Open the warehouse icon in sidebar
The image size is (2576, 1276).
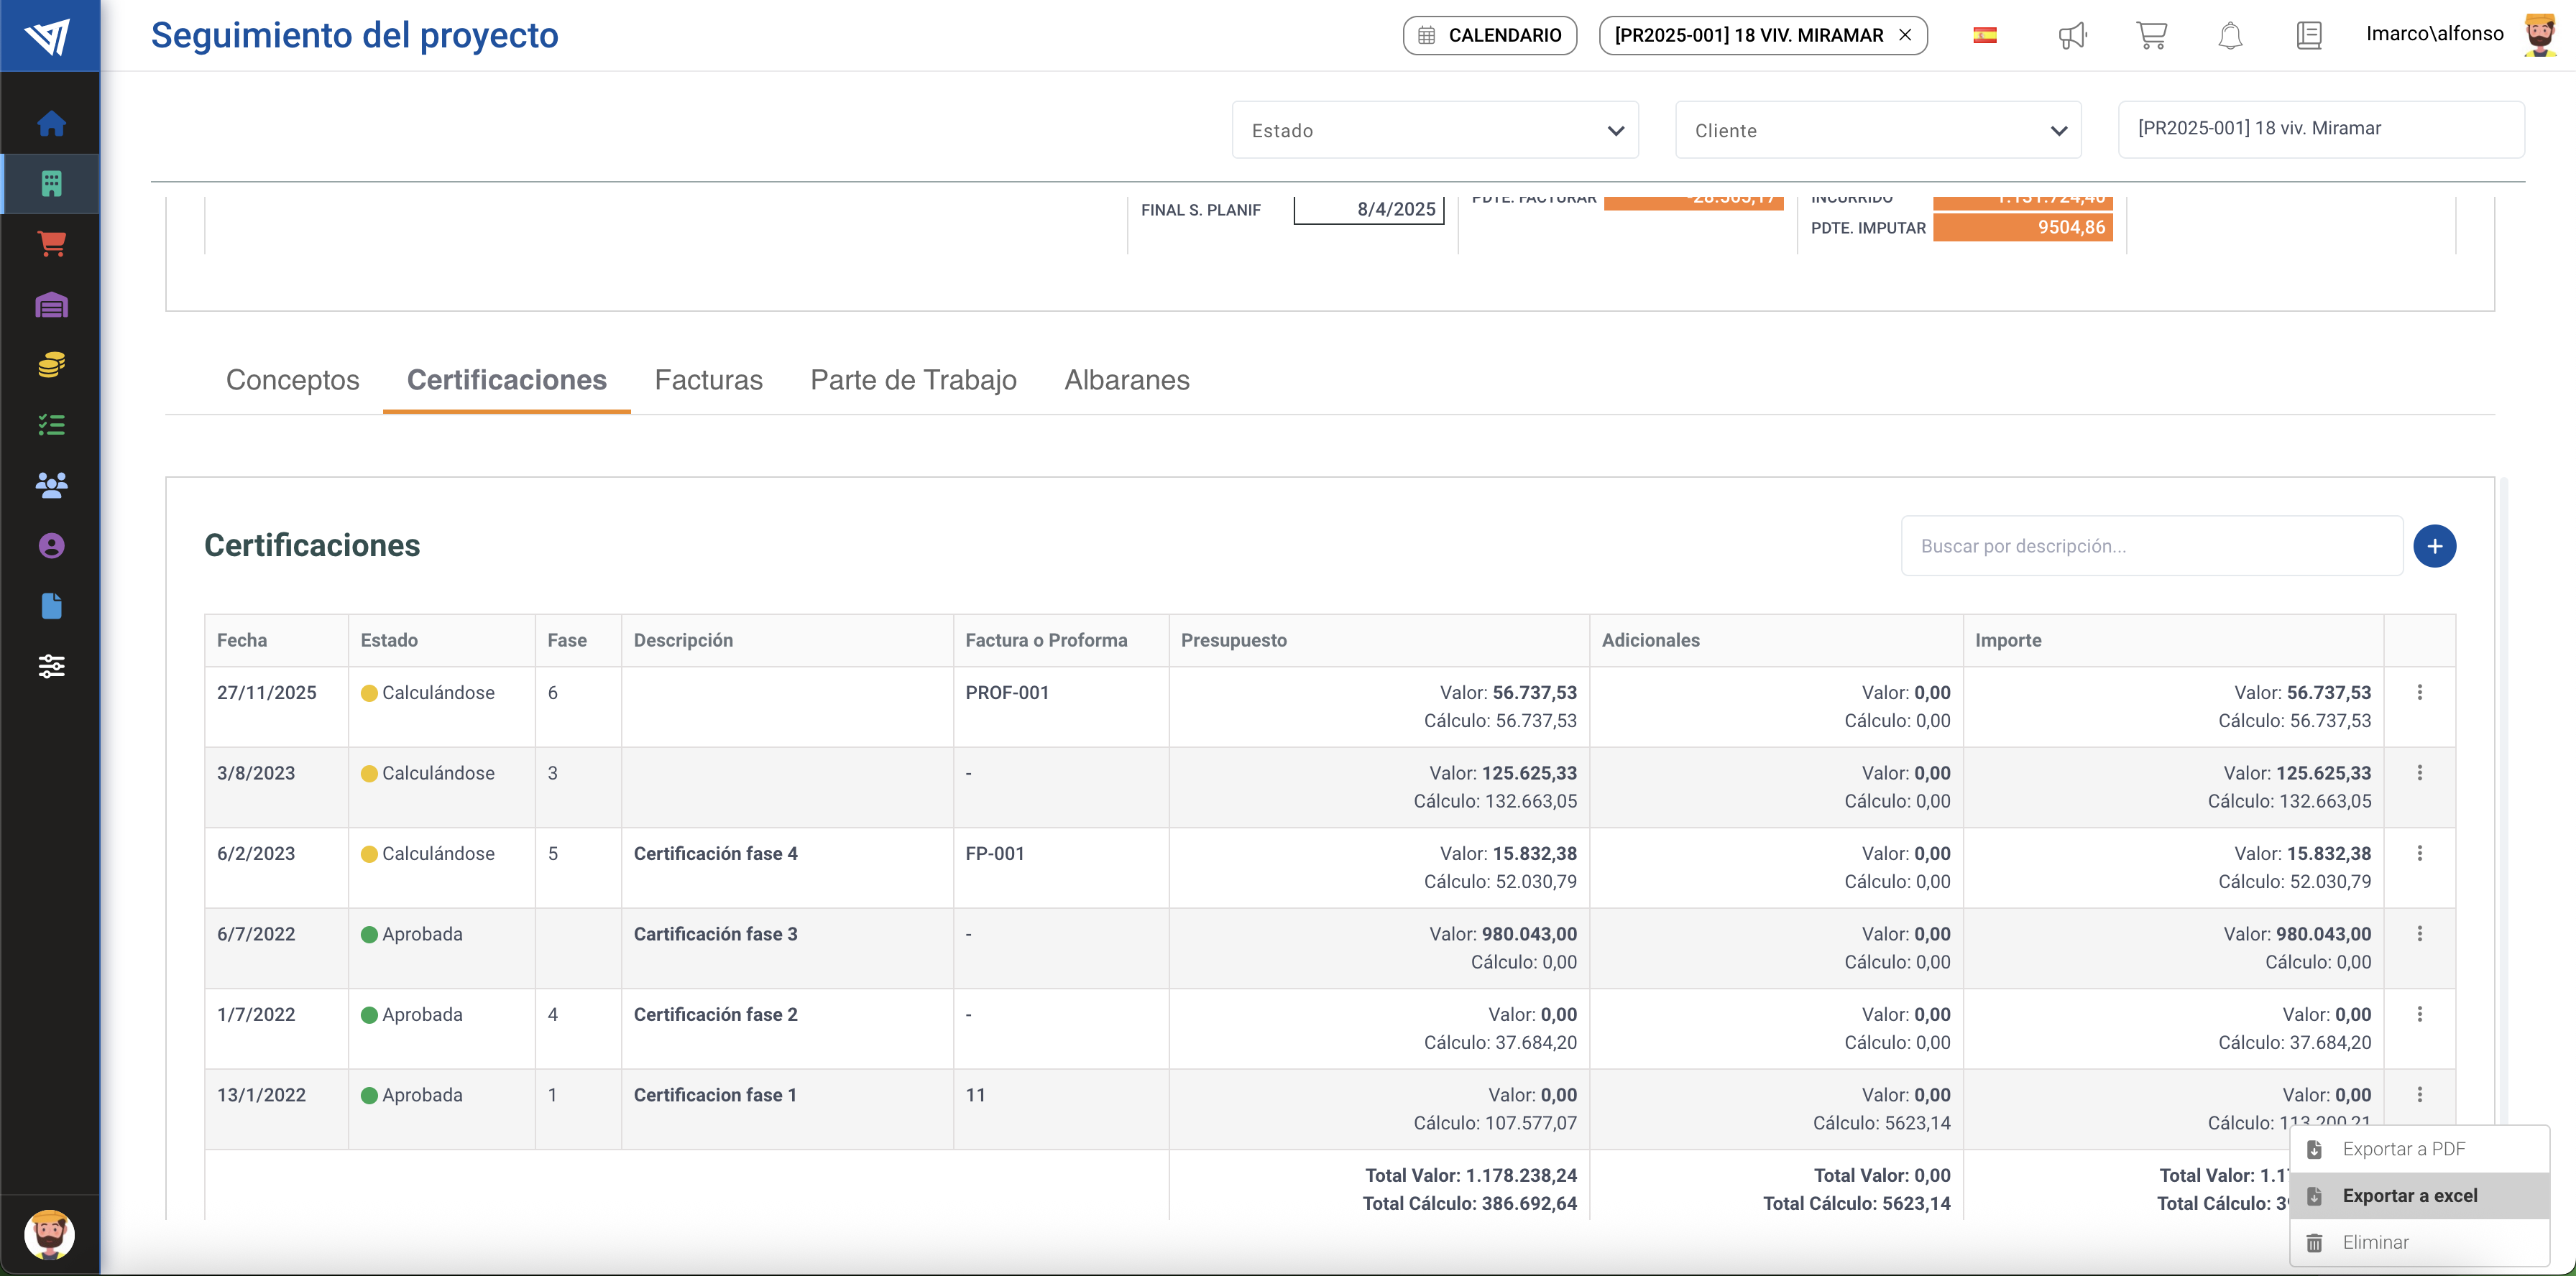point(51,305)
